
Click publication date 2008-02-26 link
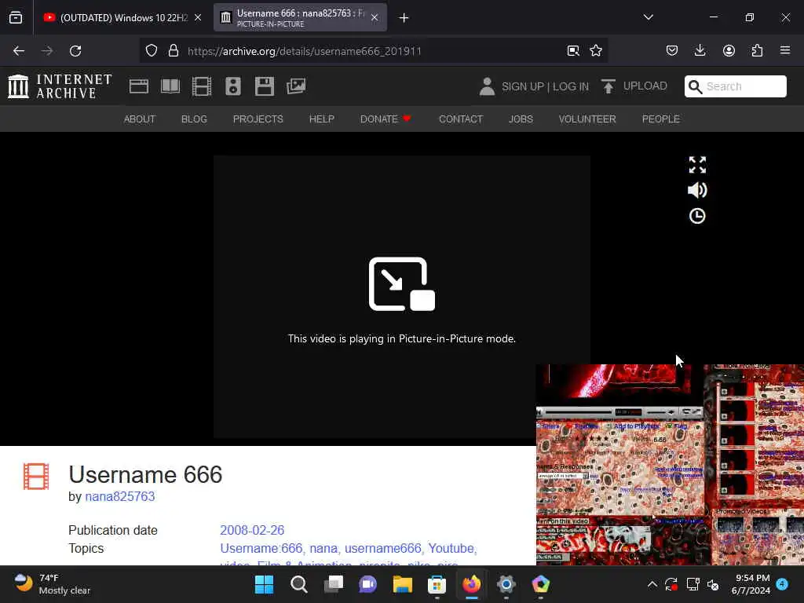252,530
